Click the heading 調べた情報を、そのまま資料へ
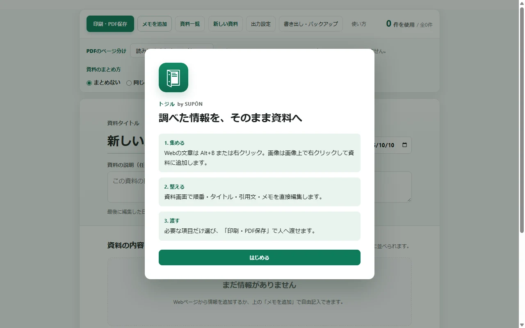The image size is (525, 328). tap(231, 118)
